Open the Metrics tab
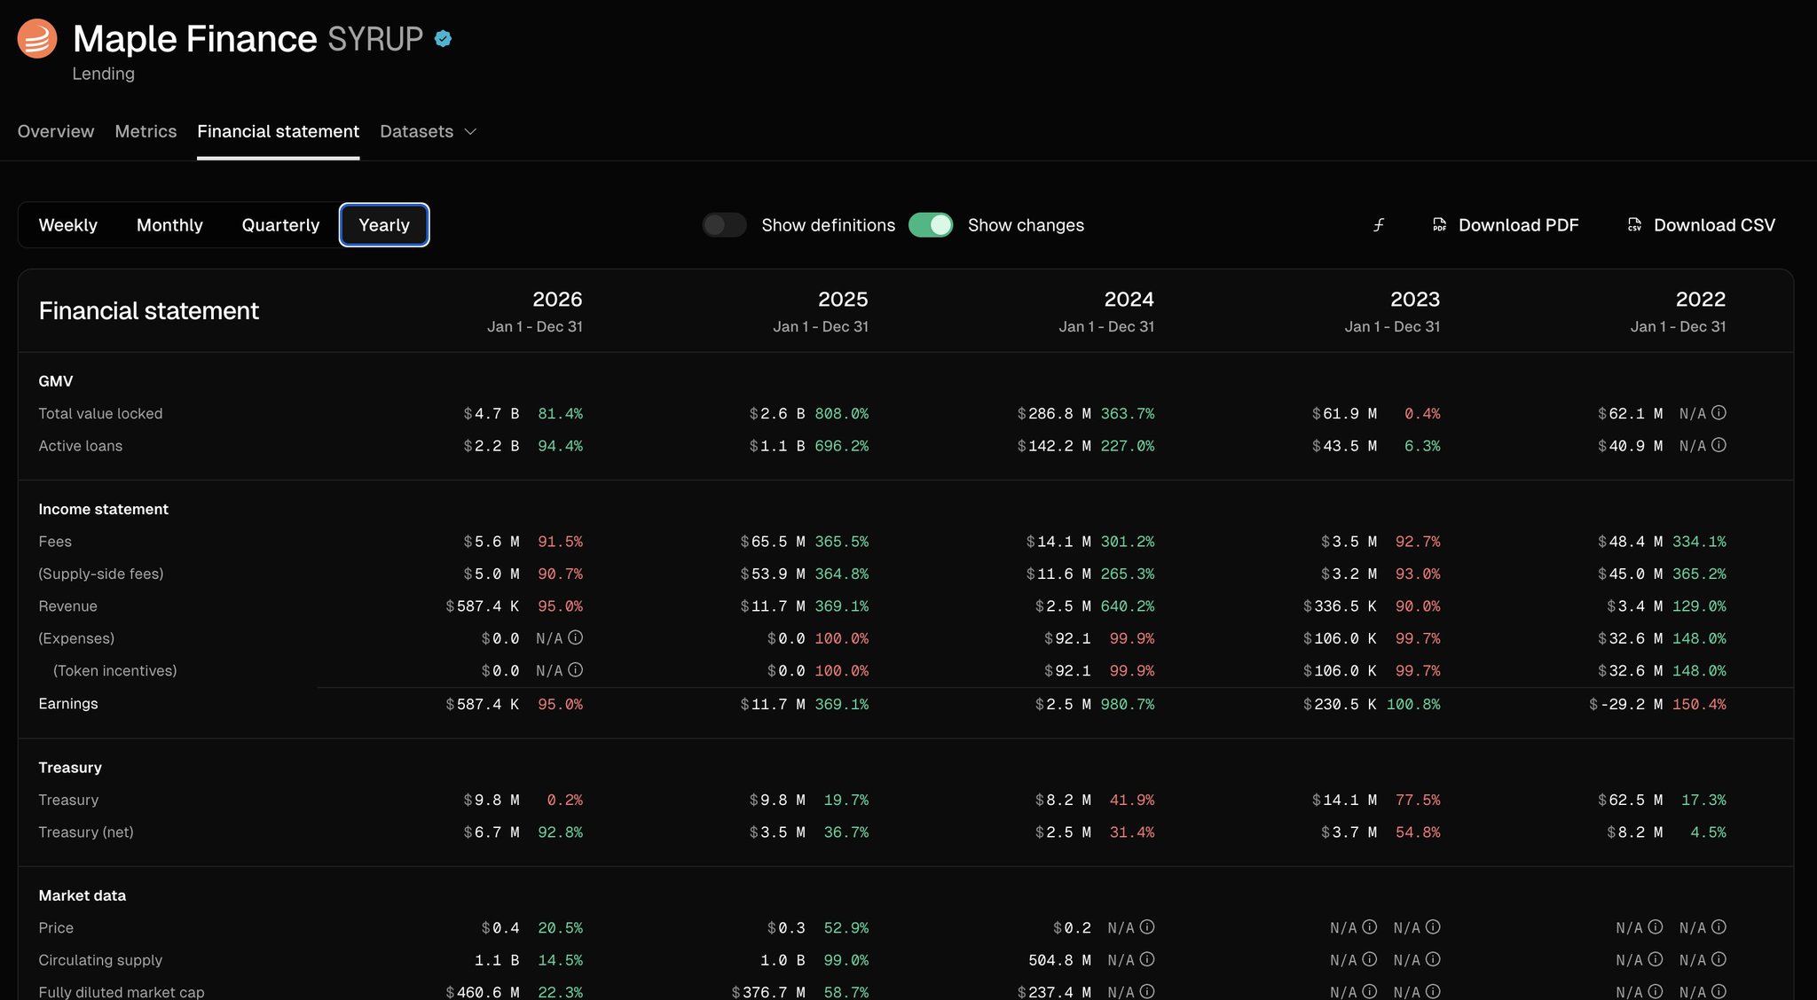The width and height of the screenshot is (1817, 1000). tap(146, 132)
